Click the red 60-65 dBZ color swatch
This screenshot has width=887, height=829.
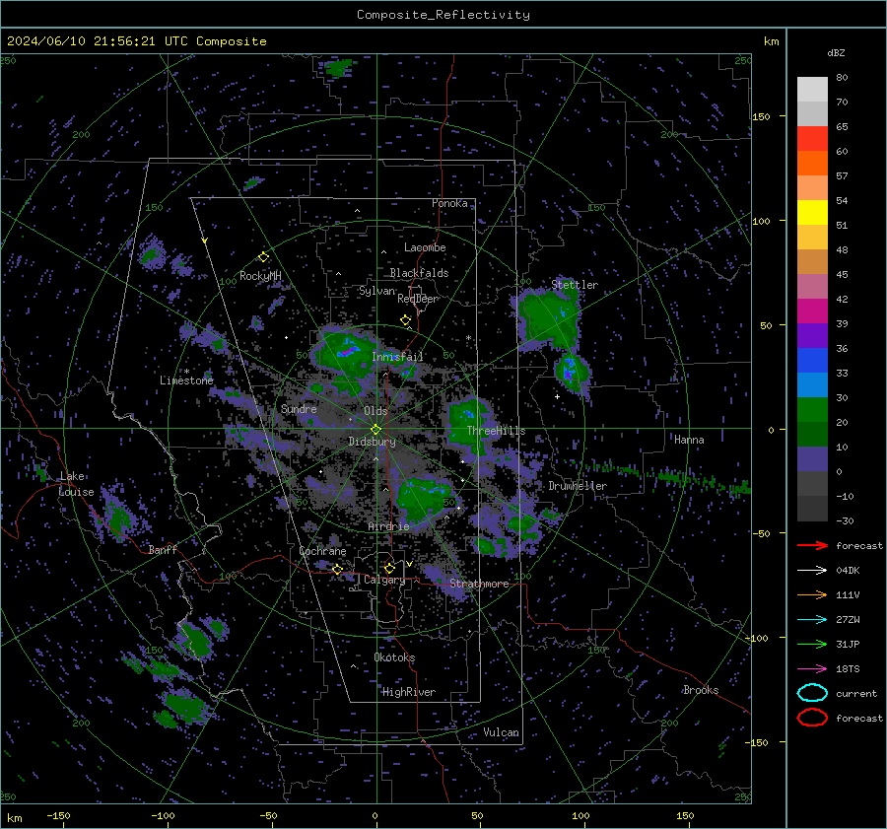point(812,139)
